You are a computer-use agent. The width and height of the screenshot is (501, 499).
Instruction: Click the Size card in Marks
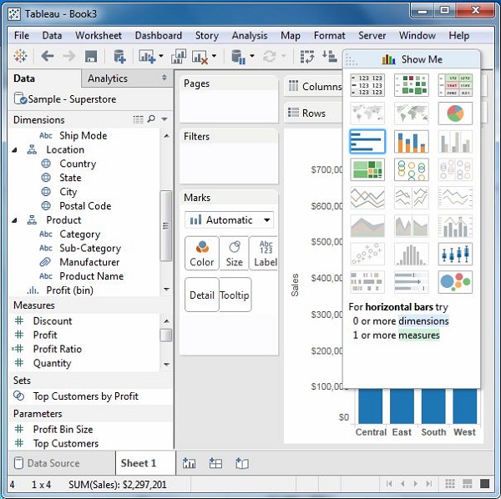click(x=234, y=254)
